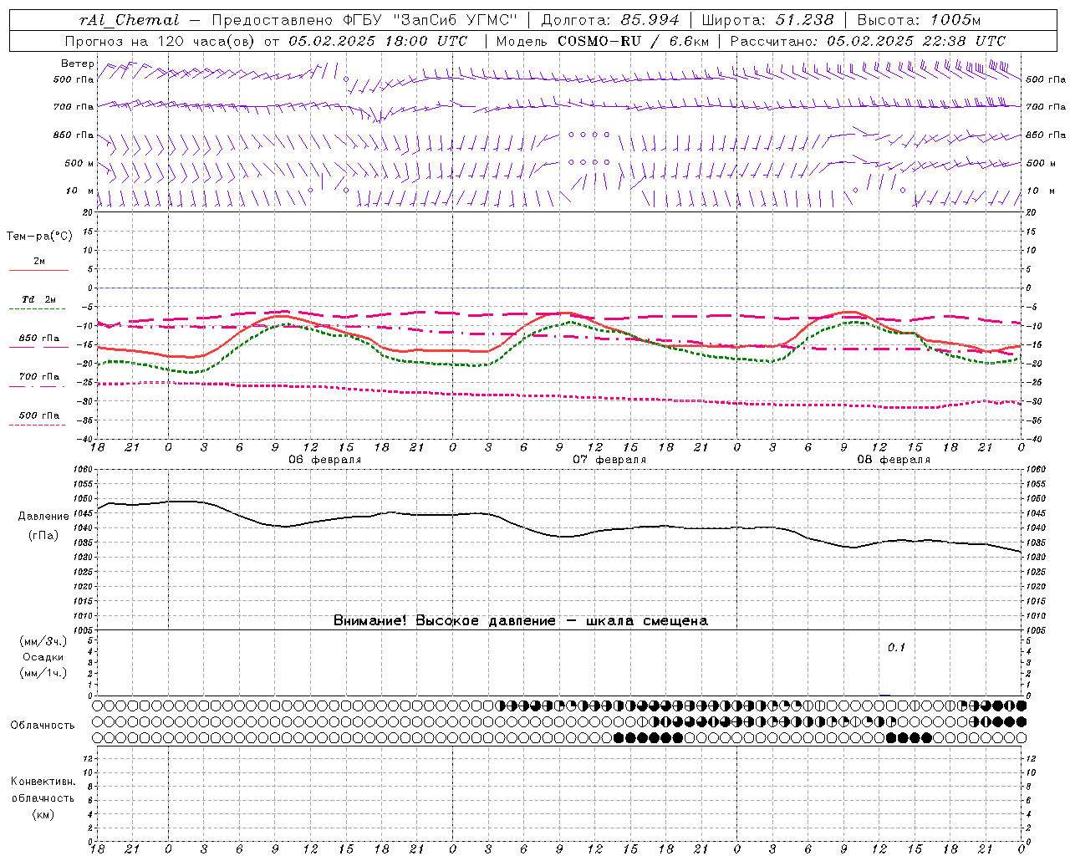1070x856 pixels.
Task: Select the (мм/1ч.) precipitation unit label
Action: [x=43, y=673]
